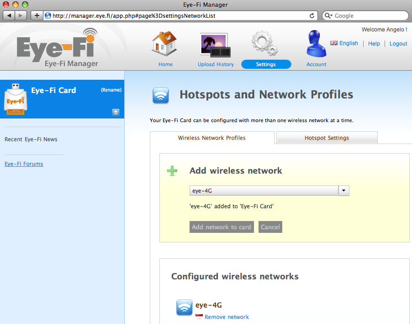
Task: Click the red minus remove icon
Action: [x=199, y=317]
